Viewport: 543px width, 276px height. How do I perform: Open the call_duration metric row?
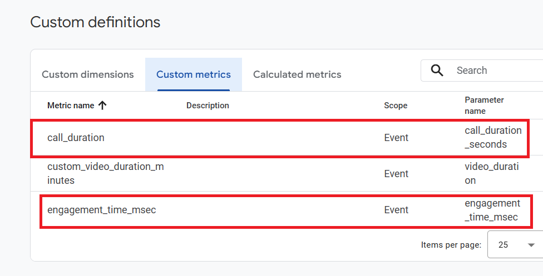[76, 138]
